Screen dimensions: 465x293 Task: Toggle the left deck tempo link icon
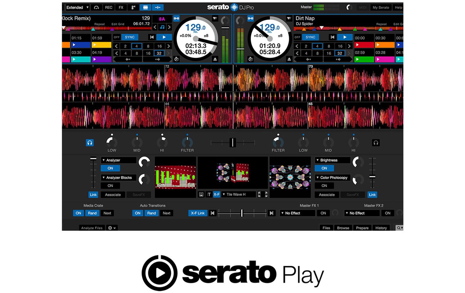click(x=176, y=18)
